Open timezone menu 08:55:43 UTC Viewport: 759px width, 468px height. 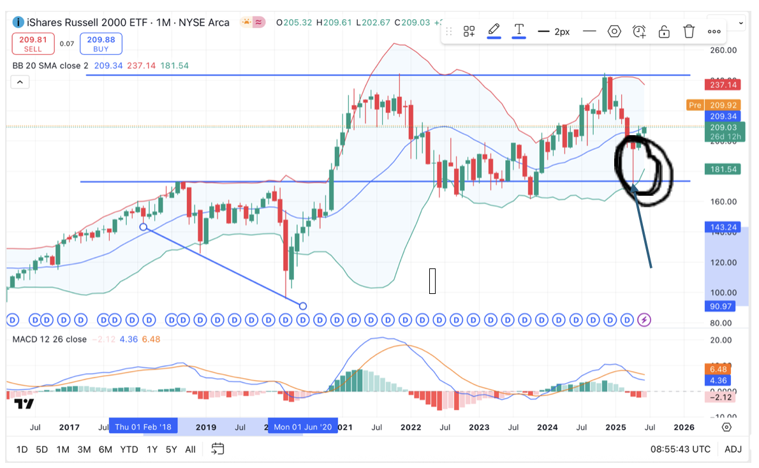(x=680, y=450)
